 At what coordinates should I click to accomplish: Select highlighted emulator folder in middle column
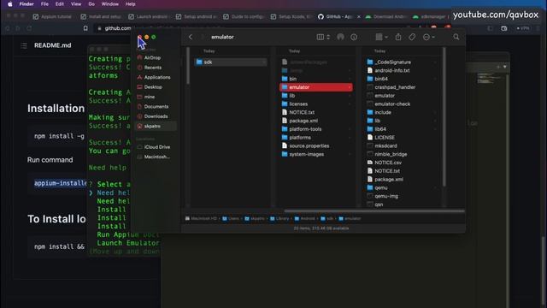click(315, 87)
